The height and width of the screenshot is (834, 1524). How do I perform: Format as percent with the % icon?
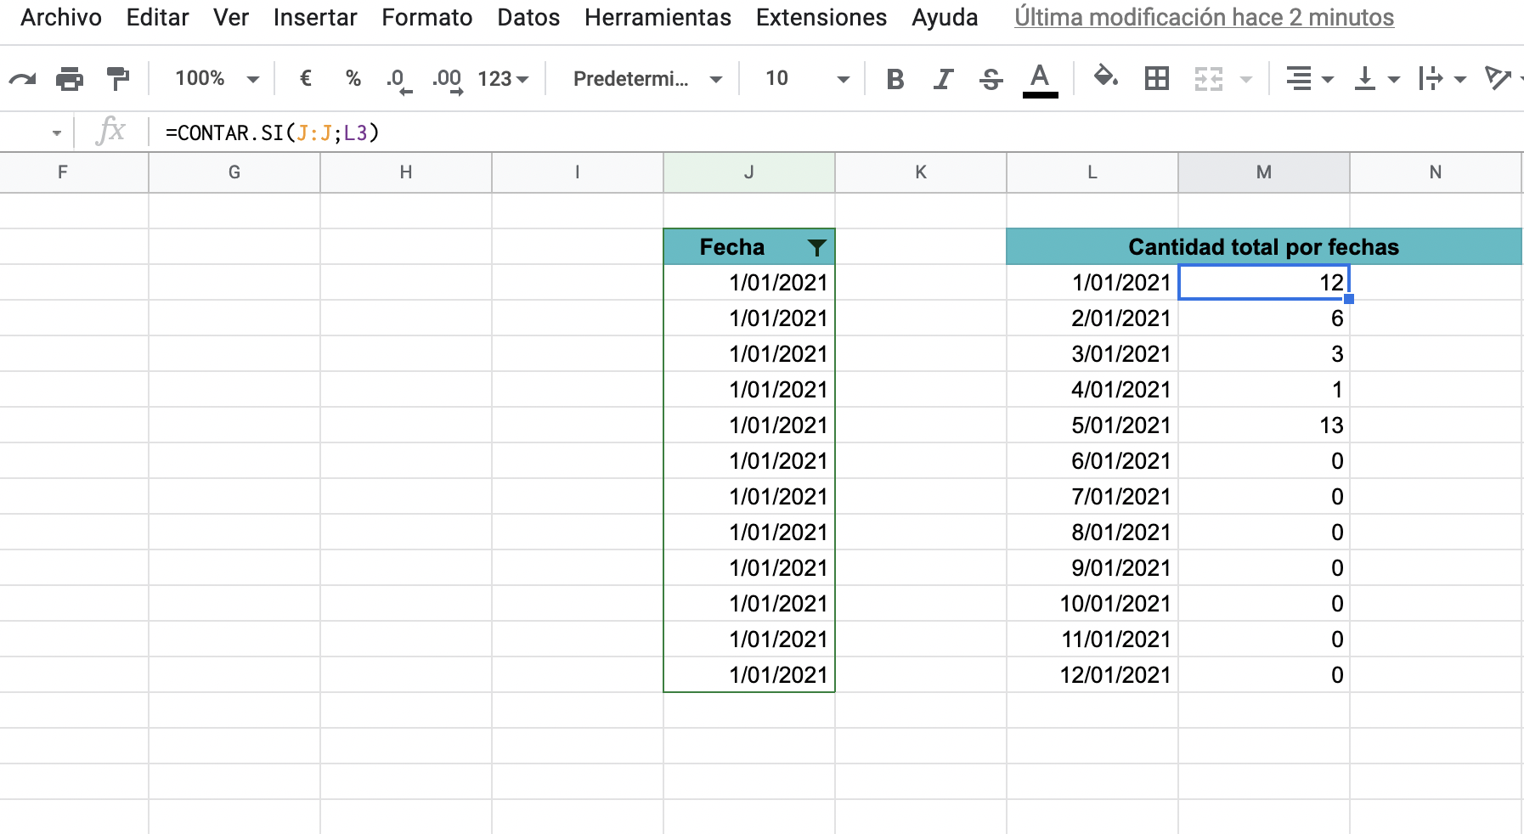[353, 79]
